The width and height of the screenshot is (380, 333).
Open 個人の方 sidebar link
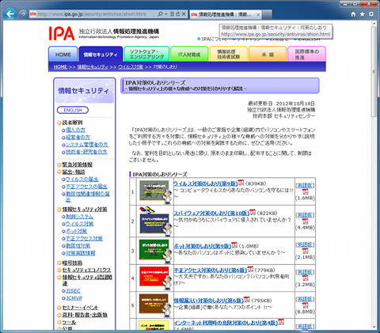tap(75, 130)
